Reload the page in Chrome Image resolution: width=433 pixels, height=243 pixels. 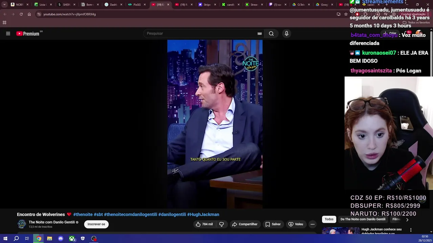coord(21,14)
